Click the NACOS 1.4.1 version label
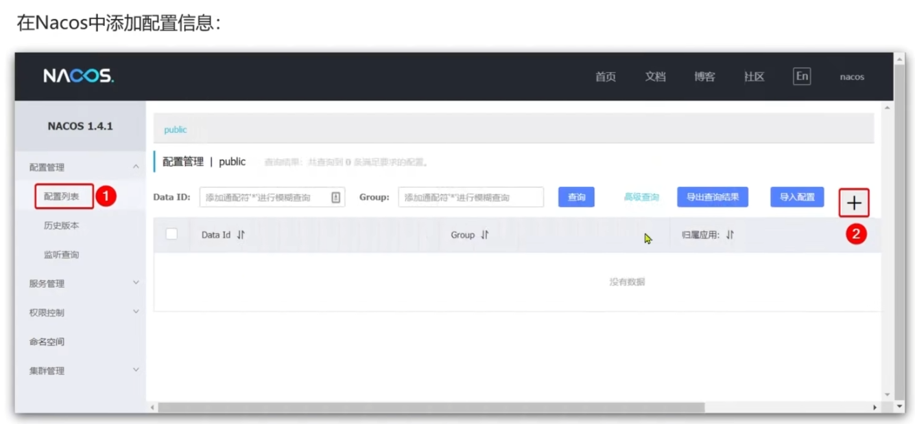Image resolution: width=915 pixels, height=424 pixels. click(80, 126)
